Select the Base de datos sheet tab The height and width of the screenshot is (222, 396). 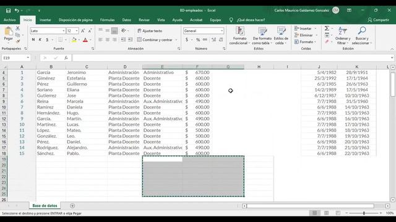45,205
